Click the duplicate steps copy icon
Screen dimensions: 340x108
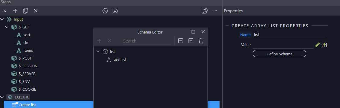click(x=26, y=11)
